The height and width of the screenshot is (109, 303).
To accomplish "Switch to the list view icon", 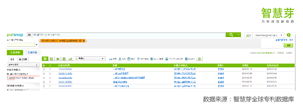I will (x=51, y=59).
